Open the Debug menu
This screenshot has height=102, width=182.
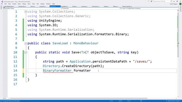(x=24, y=4)
